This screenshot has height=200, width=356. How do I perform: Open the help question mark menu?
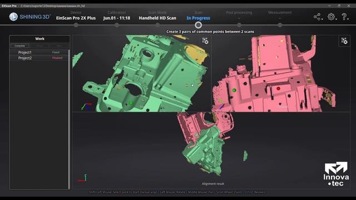344,17
